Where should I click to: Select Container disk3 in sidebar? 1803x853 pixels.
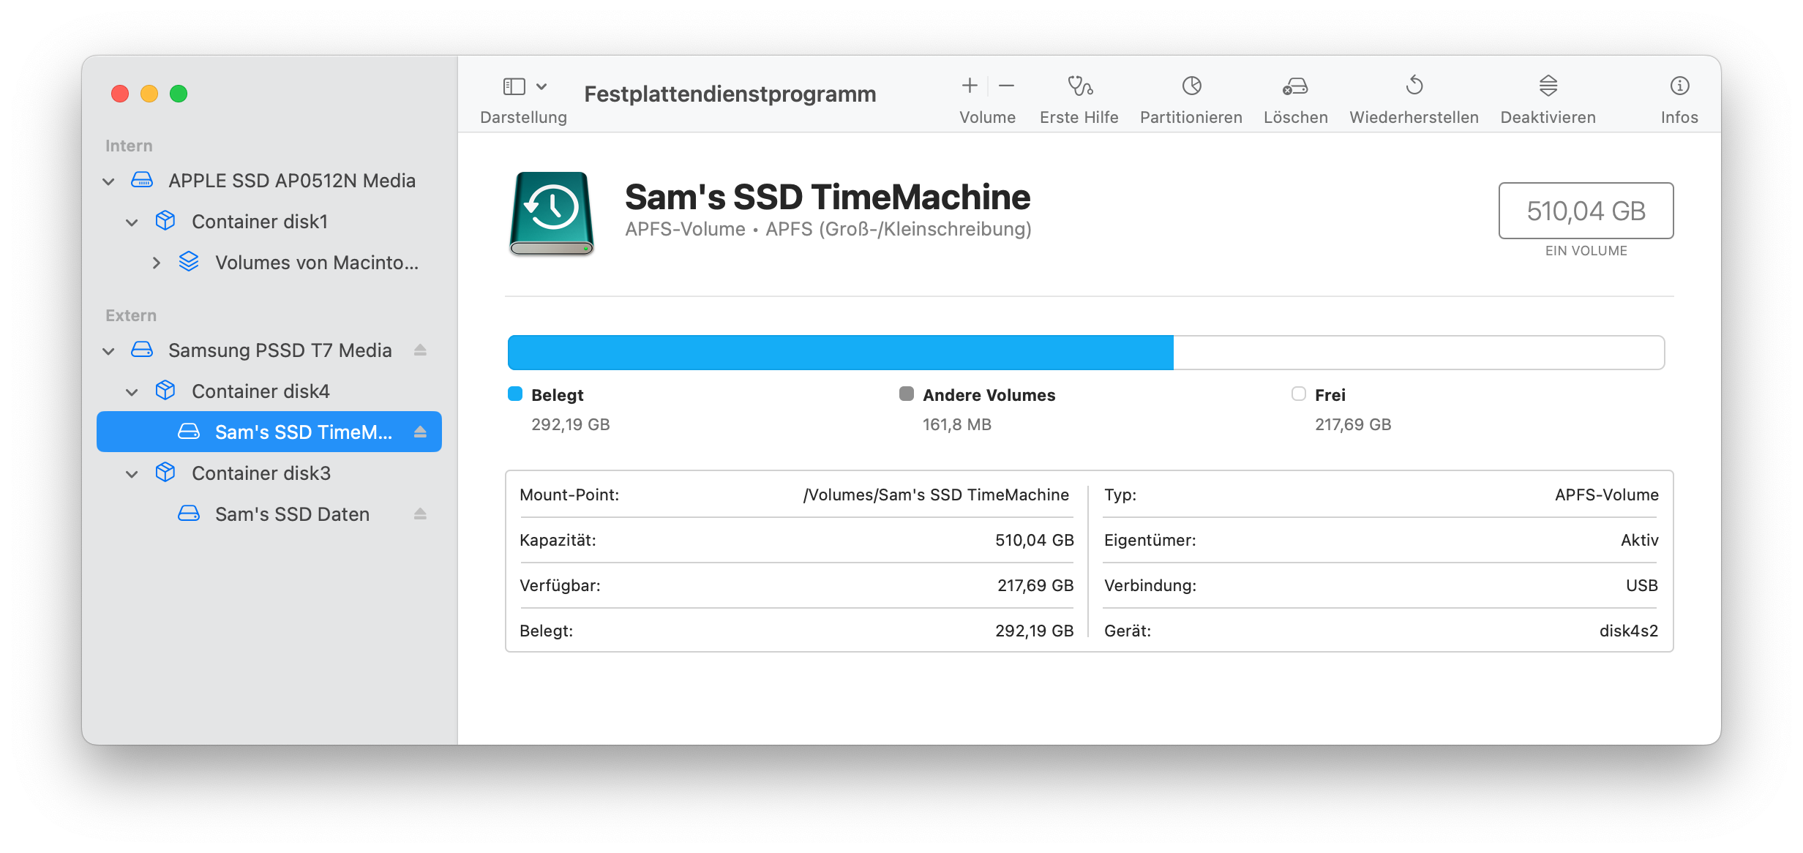pos(260,473)
